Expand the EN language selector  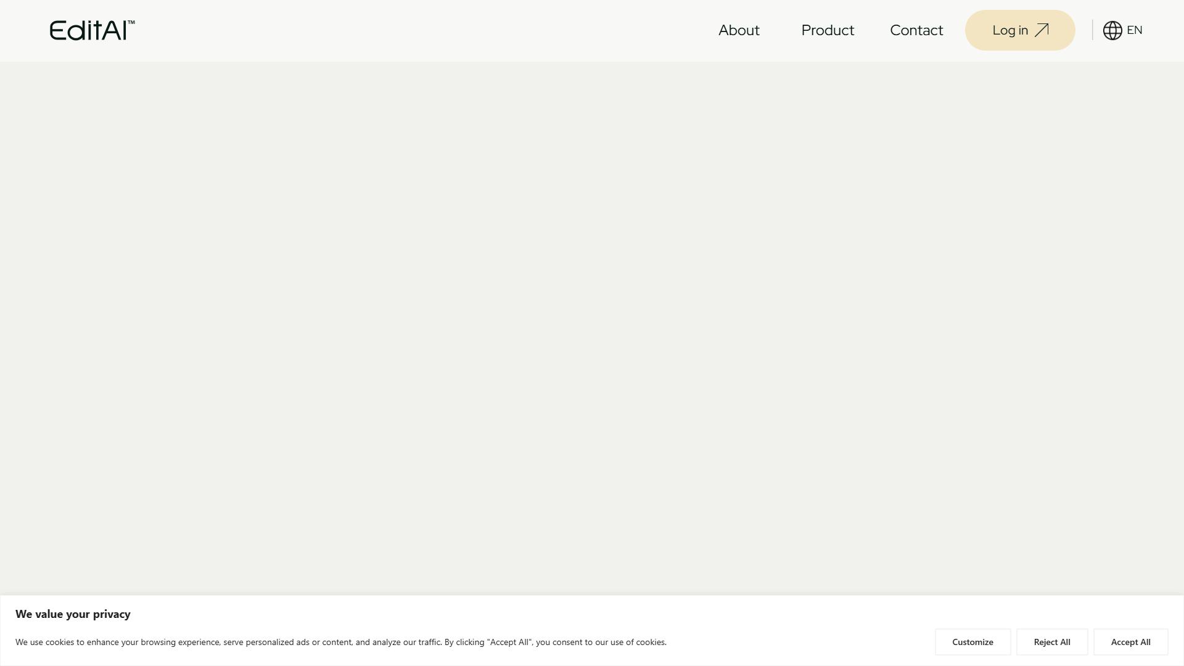tap(1123, 30)
